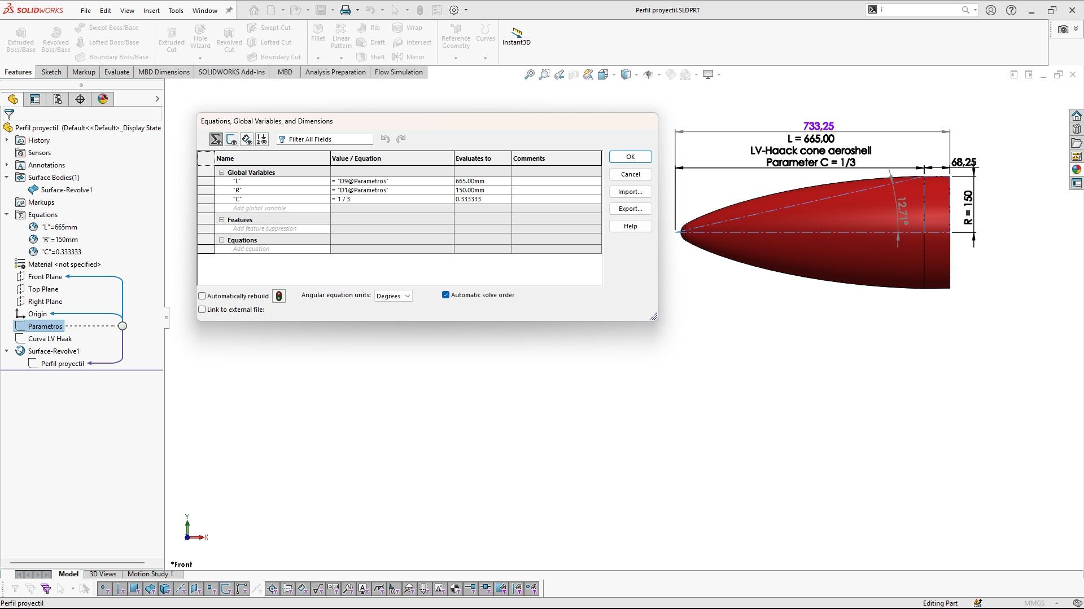Open the Options gear icon in the title bar
Image resolution: width=1084 pixels, height=609 pixels.
pos(454,10)
